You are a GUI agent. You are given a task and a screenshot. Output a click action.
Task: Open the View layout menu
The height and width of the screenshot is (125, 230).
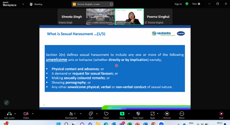(x=196, y=4)
